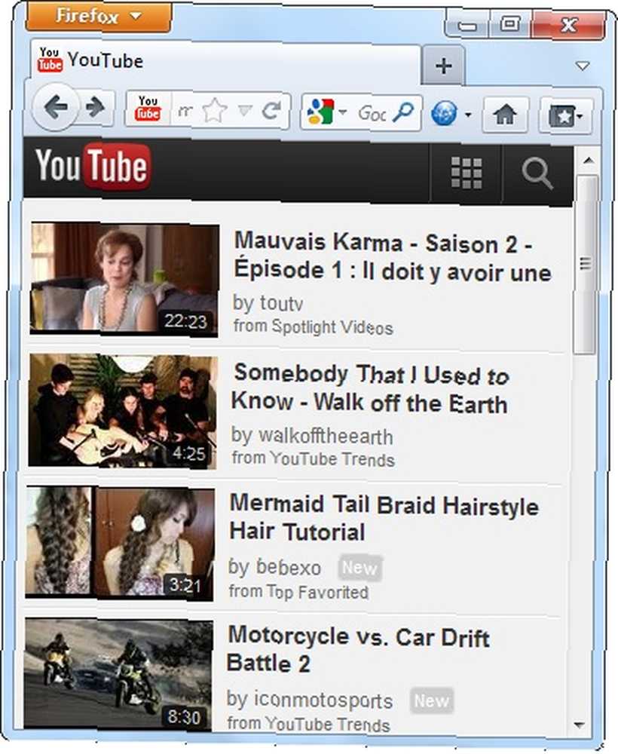Go back with the back arrow button
The width and height of the screenshot is (618, 754).
tap(55, 107)
